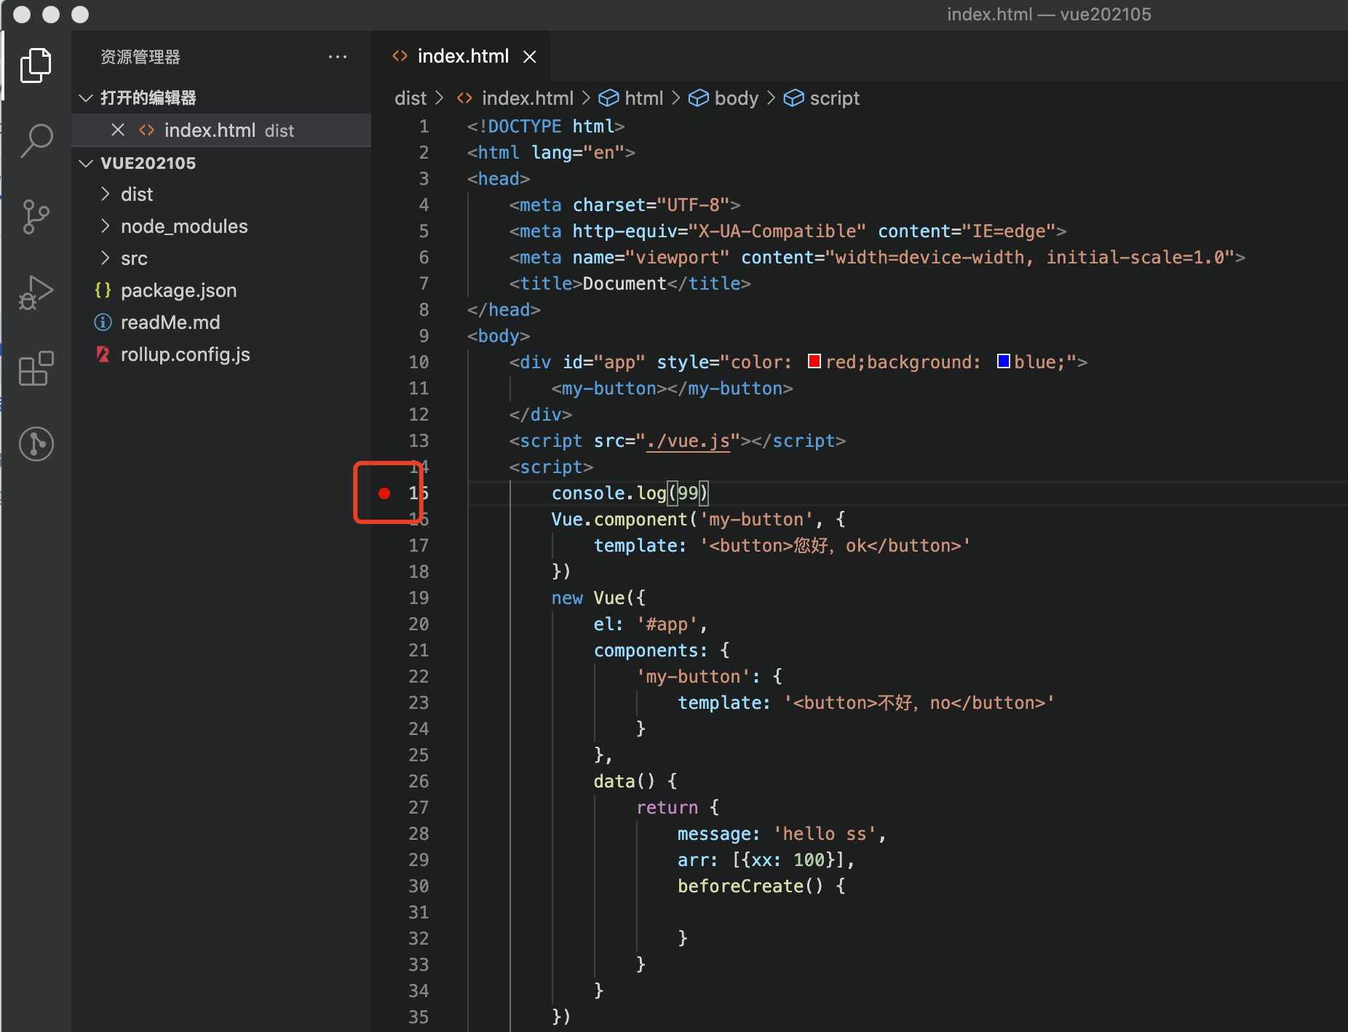Click the HTML file icon in breadcrumb
The image size is (1348, 1032).
tap(464, 98)
